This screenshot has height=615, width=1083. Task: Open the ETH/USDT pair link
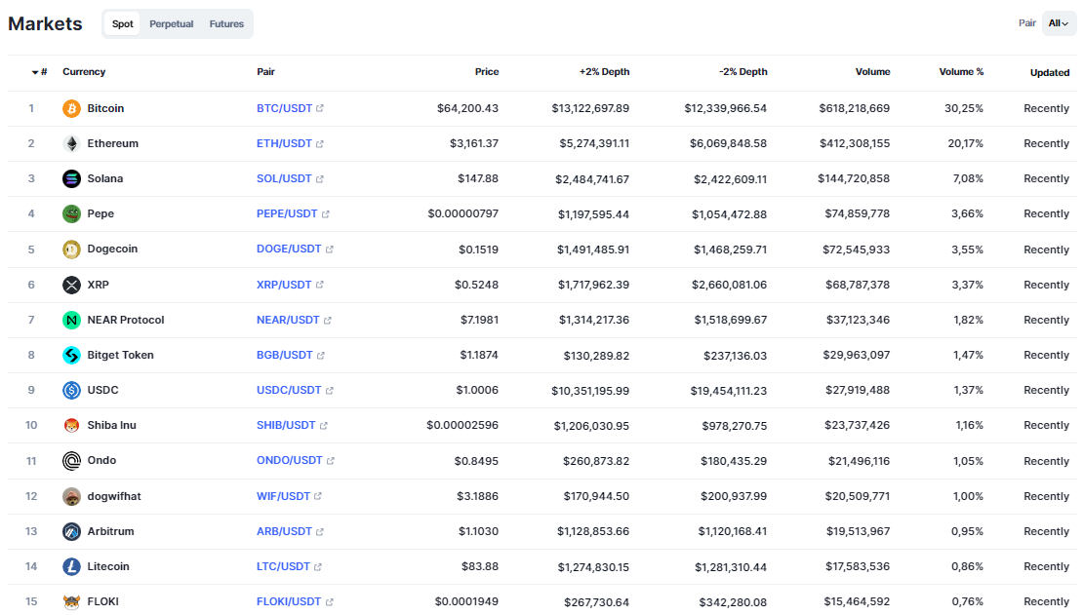pos(285,143)
